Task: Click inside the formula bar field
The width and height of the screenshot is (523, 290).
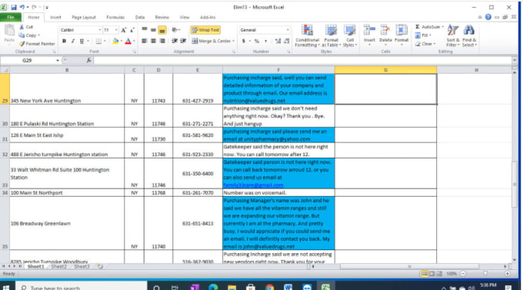Action: pos(303,61)
